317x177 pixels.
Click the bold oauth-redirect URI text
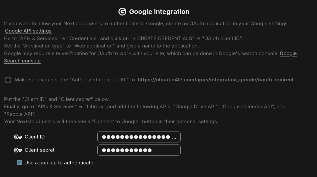[215, 80]
